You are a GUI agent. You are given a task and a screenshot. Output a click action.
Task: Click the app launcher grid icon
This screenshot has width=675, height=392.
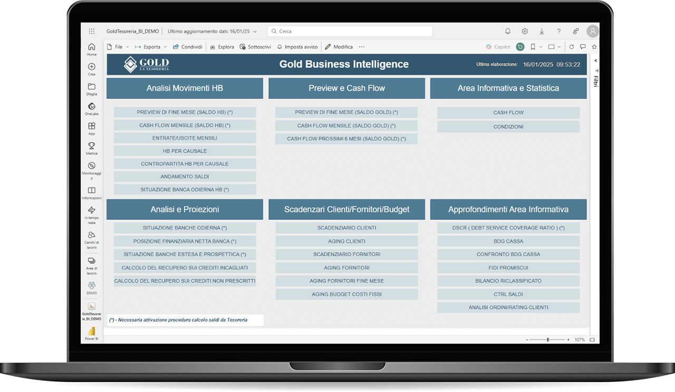[x=92, y=32]
